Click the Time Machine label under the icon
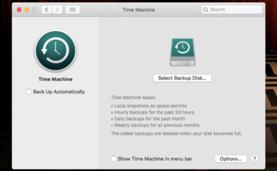 pyautogui.click(x=55, y=79)
